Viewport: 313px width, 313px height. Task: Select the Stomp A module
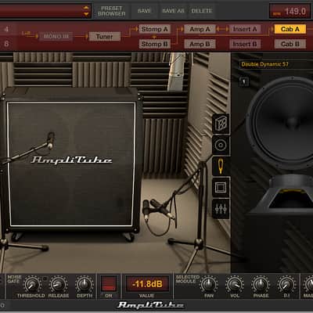[154, 29]
